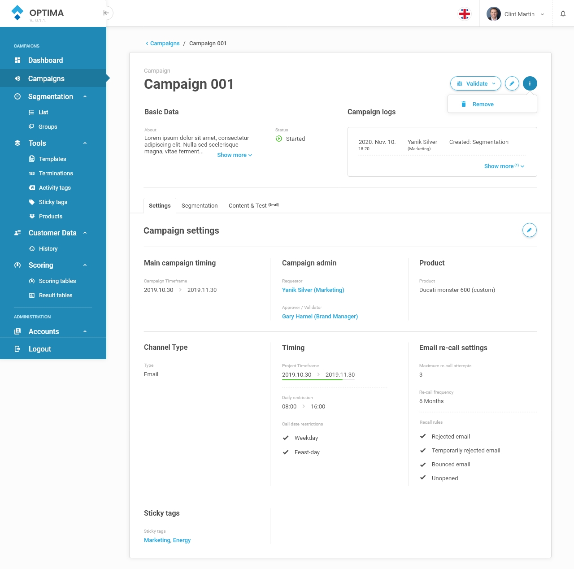Edit campaign settings with the pencil icon
The image size is (574, 569).
tap(530, 230)
